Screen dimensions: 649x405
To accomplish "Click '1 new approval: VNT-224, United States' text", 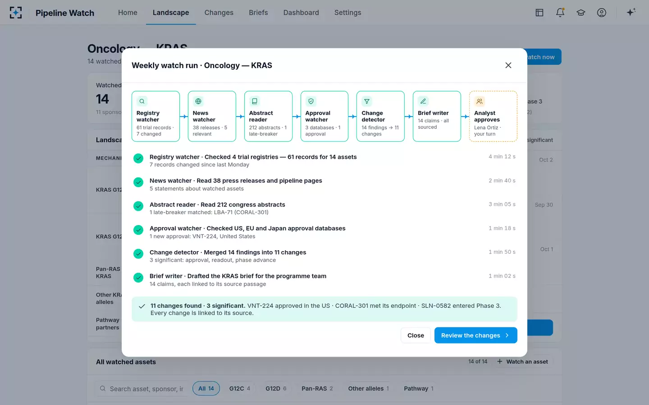I will point(202,236).
